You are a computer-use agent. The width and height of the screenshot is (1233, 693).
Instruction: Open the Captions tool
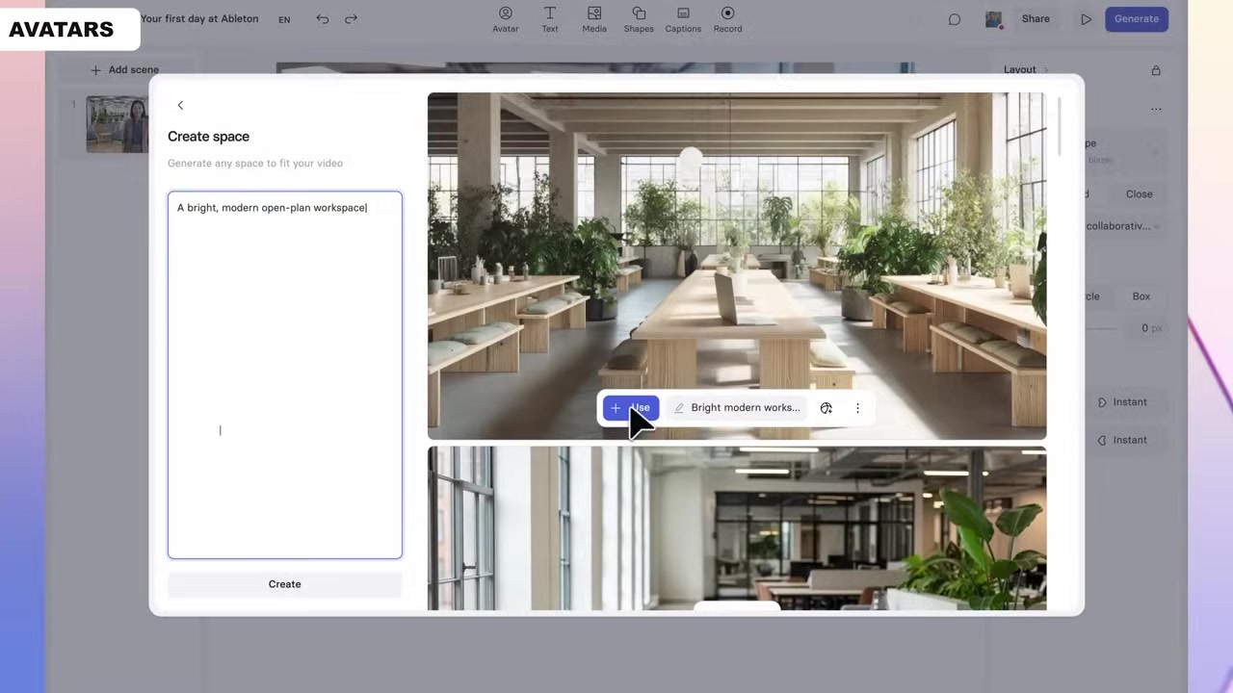click(683, 19)
